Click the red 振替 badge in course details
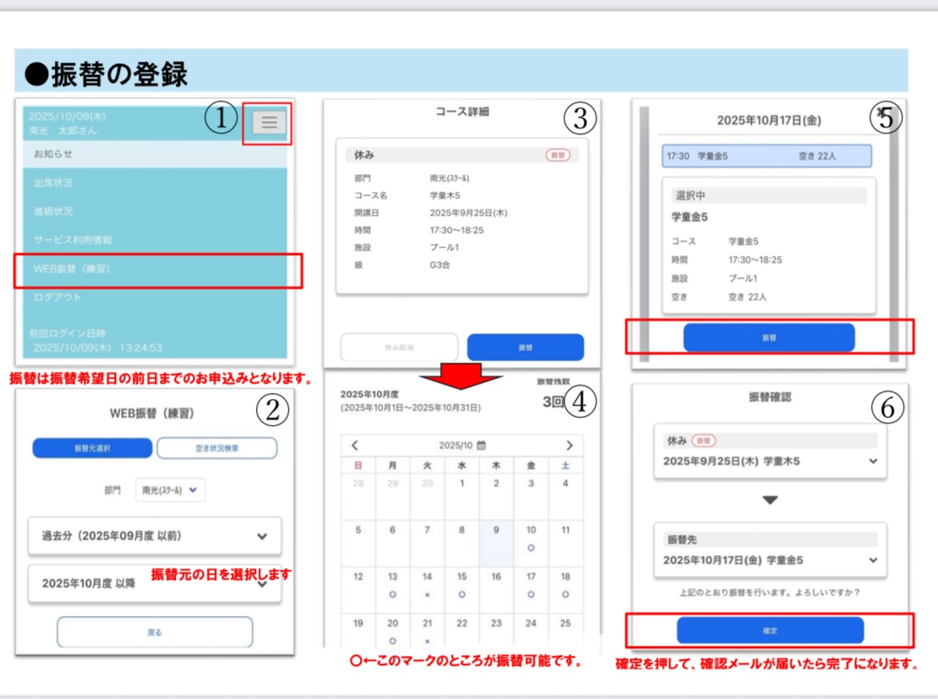The width and height of the screenshot is (938, 699). tap(557, 156)
